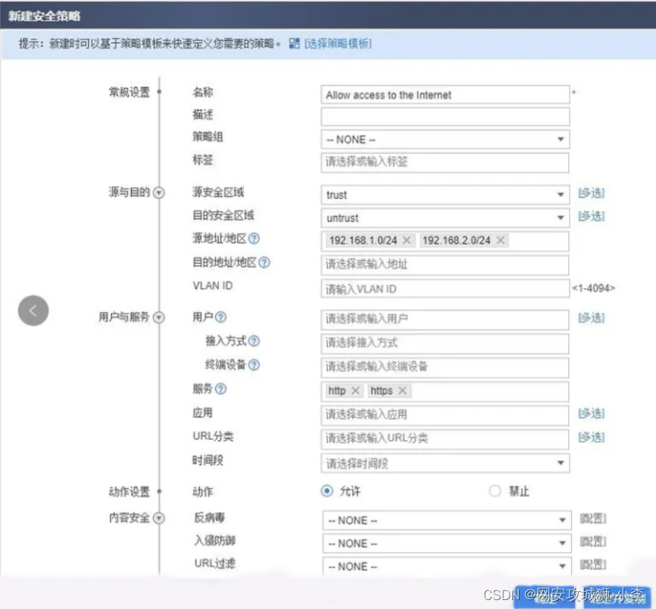This screenshot has width=656, height=609.
Task: Click the question mark icon for 接入方式
Action: (254, 342)
